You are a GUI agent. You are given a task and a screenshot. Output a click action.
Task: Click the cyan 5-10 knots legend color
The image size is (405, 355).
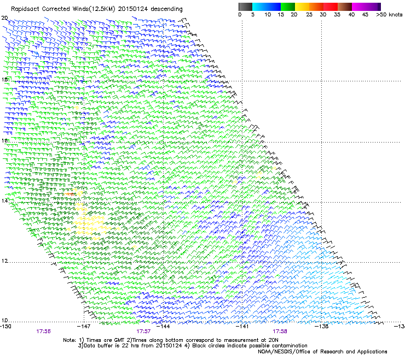(x=259, y=7)
